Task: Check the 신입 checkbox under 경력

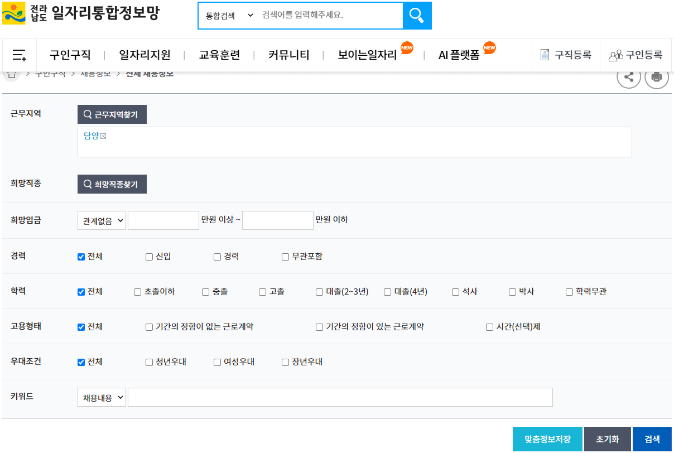Action: tap(148, 257)
